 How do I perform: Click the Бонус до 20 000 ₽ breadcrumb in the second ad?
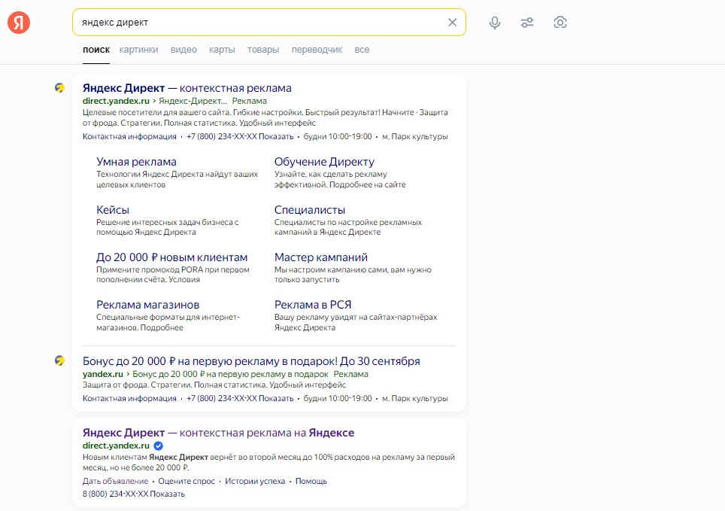click(x=230, y=374)
